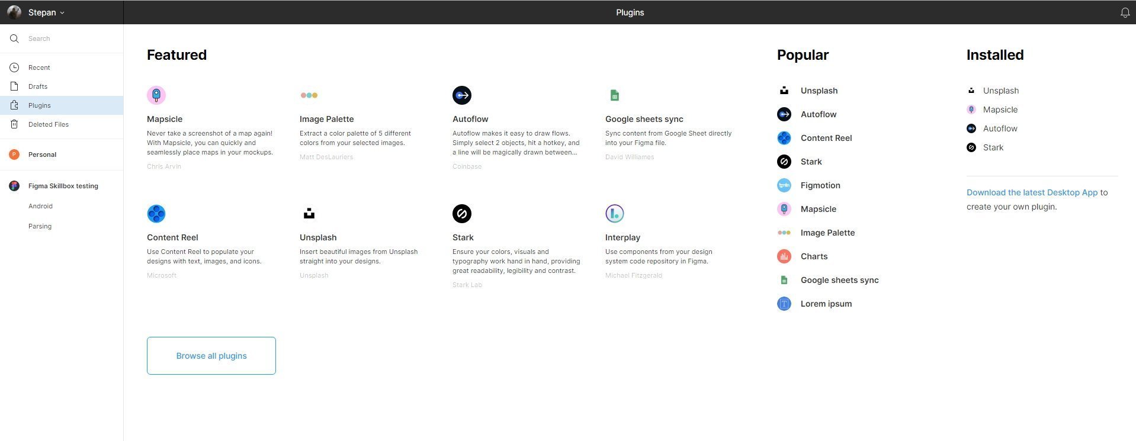Open Drafts in the sidebar
This screenshot has width=1136, height=441.
pos(62,86)
